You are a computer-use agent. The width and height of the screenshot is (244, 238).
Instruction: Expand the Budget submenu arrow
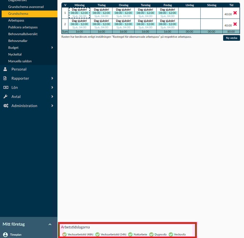(x=52, y=48)
